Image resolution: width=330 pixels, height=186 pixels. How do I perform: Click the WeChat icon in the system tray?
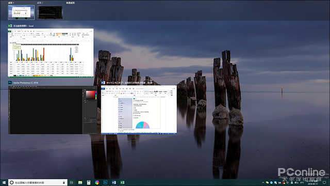click(267, 182)
